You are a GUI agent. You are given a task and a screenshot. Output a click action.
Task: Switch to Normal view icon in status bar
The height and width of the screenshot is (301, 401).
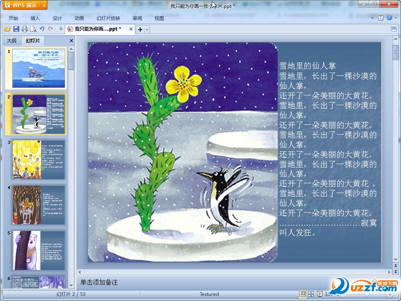[302, 294]
